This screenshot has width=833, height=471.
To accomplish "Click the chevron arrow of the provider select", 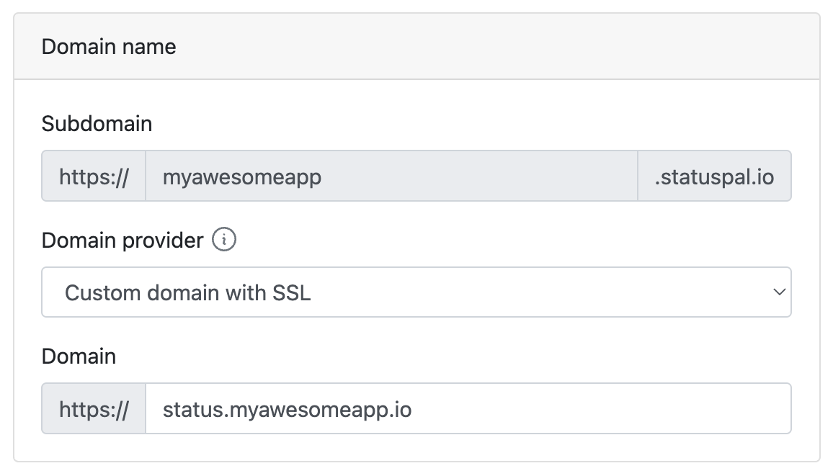I will (778, 292).
